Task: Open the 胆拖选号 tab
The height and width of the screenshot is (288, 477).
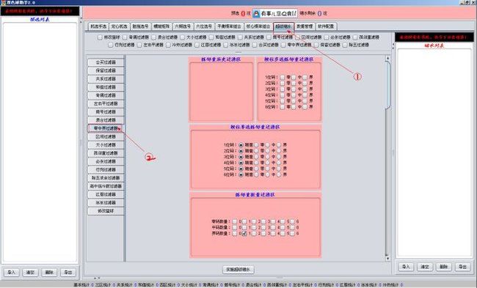Action: point(140,26)
